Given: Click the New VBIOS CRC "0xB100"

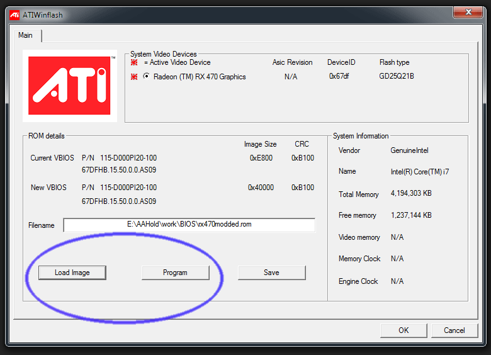Looking at the screenshot, I should point(303,188).
